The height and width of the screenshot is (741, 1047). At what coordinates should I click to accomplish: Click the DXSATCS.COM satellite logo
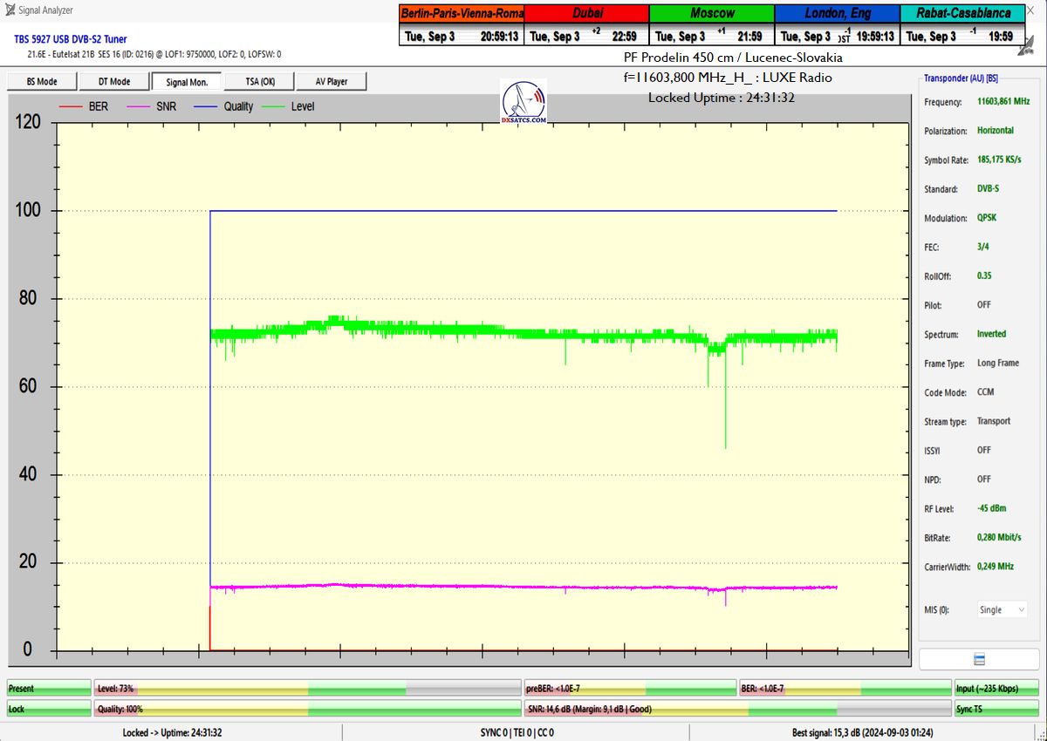point(524,104)
